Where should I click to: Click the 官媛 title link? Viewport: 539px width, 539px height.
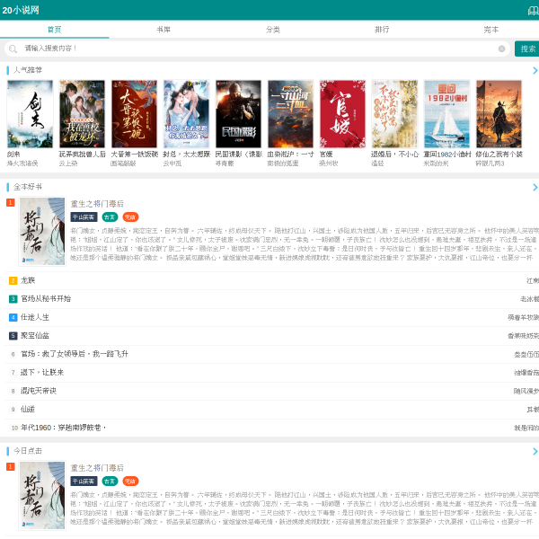tap(326, 155)
